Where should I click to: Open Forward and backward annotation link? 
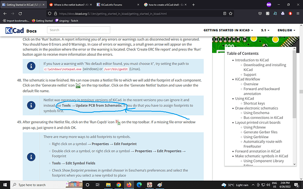pyautogui.click(x=261, y=91)
